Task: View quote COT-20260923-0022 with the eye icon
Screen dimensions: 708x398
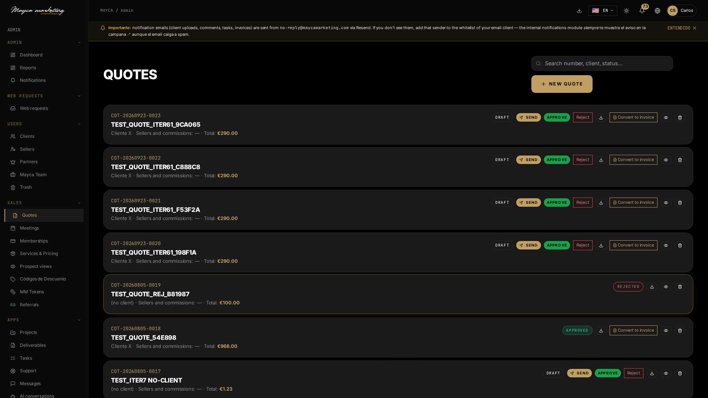Action: tap(666, 160)
